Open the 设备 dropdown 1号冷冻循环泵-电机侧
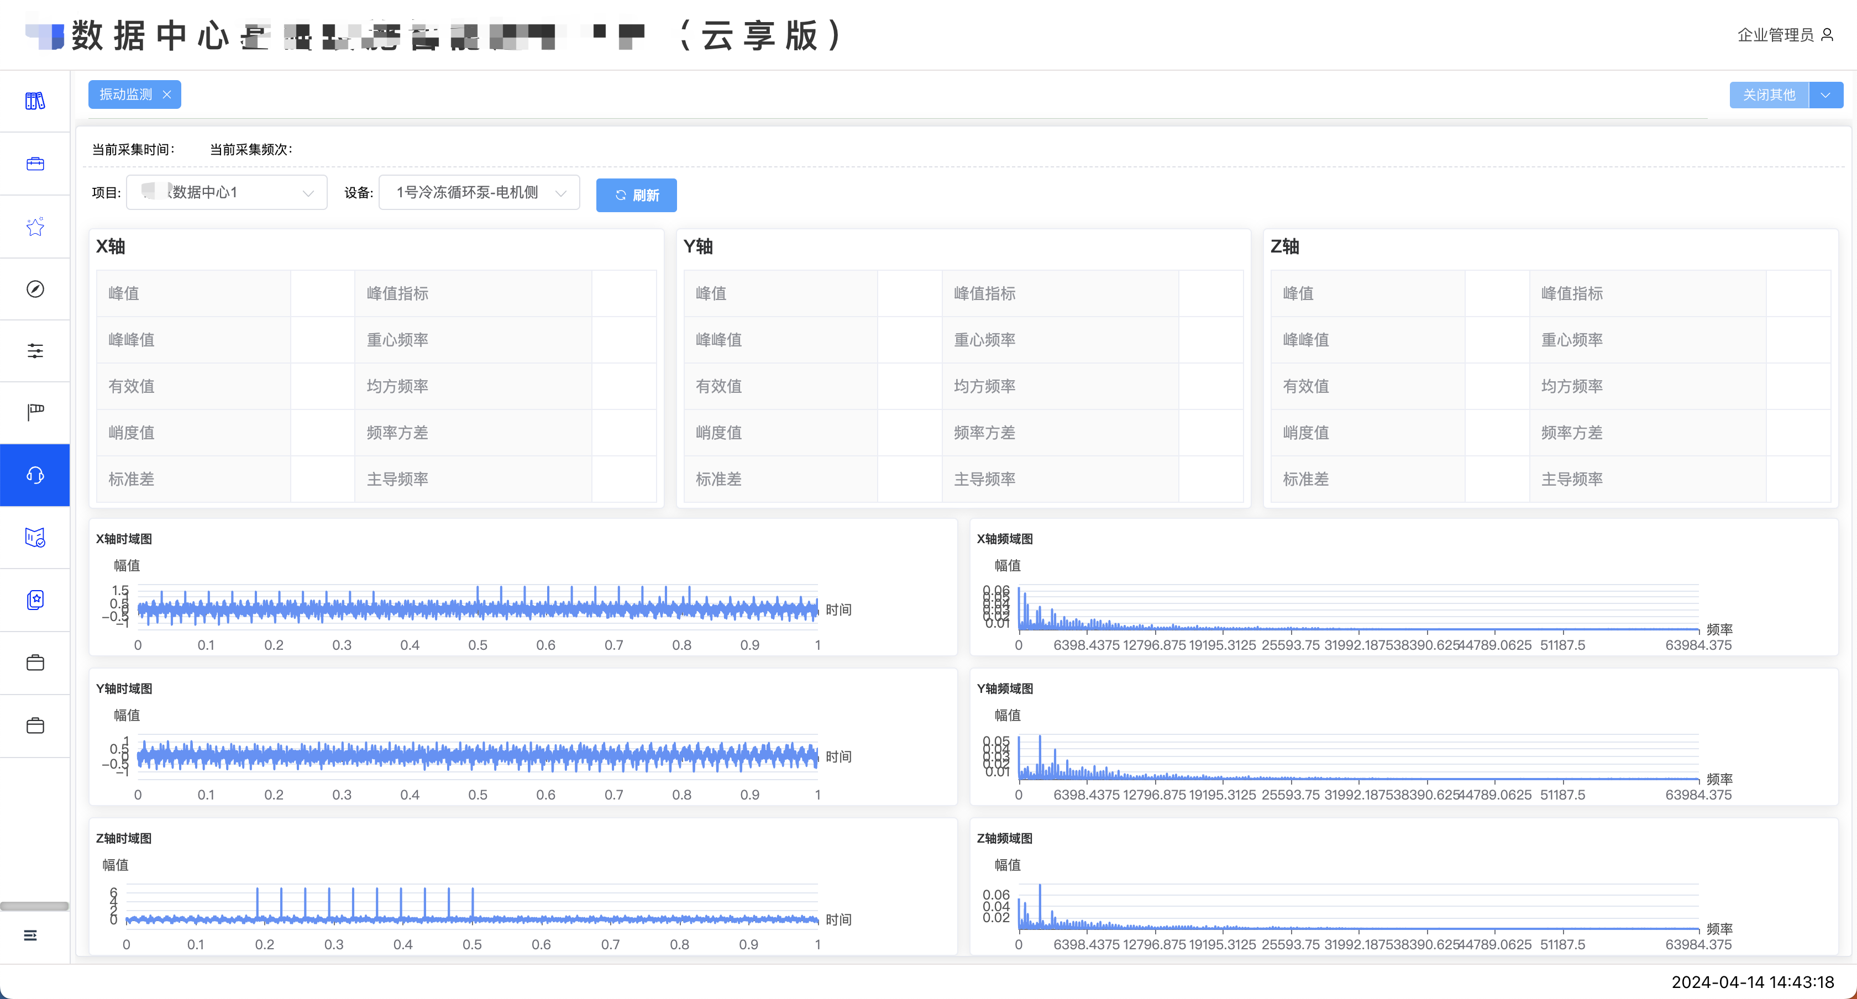The image size is (1857, 999). click(x=479, y=192)
